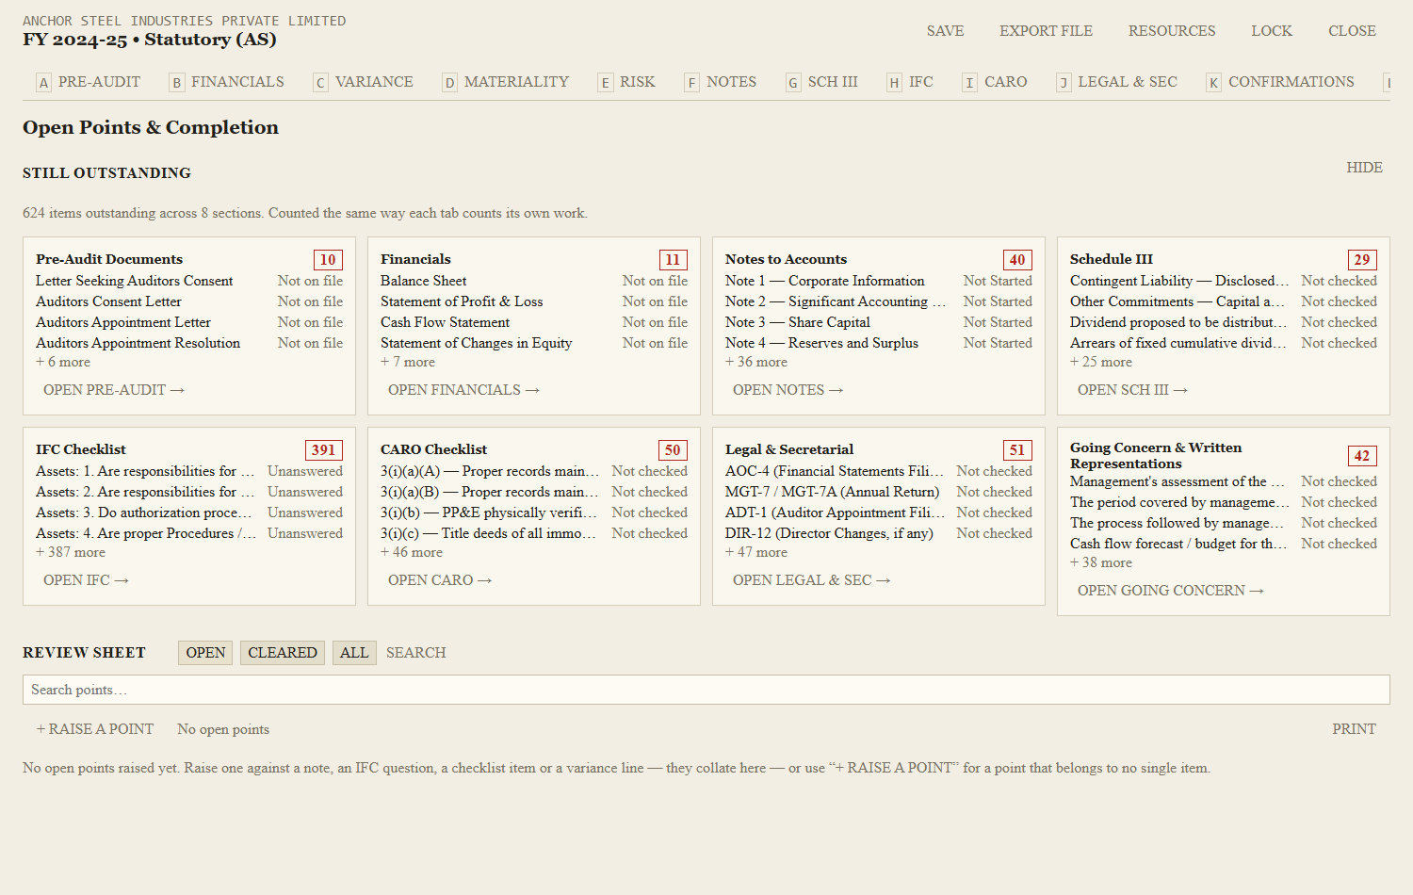Screen dimensions: 1413x895
Task: Filter review sheet to Open points
Action: (205, 653)
